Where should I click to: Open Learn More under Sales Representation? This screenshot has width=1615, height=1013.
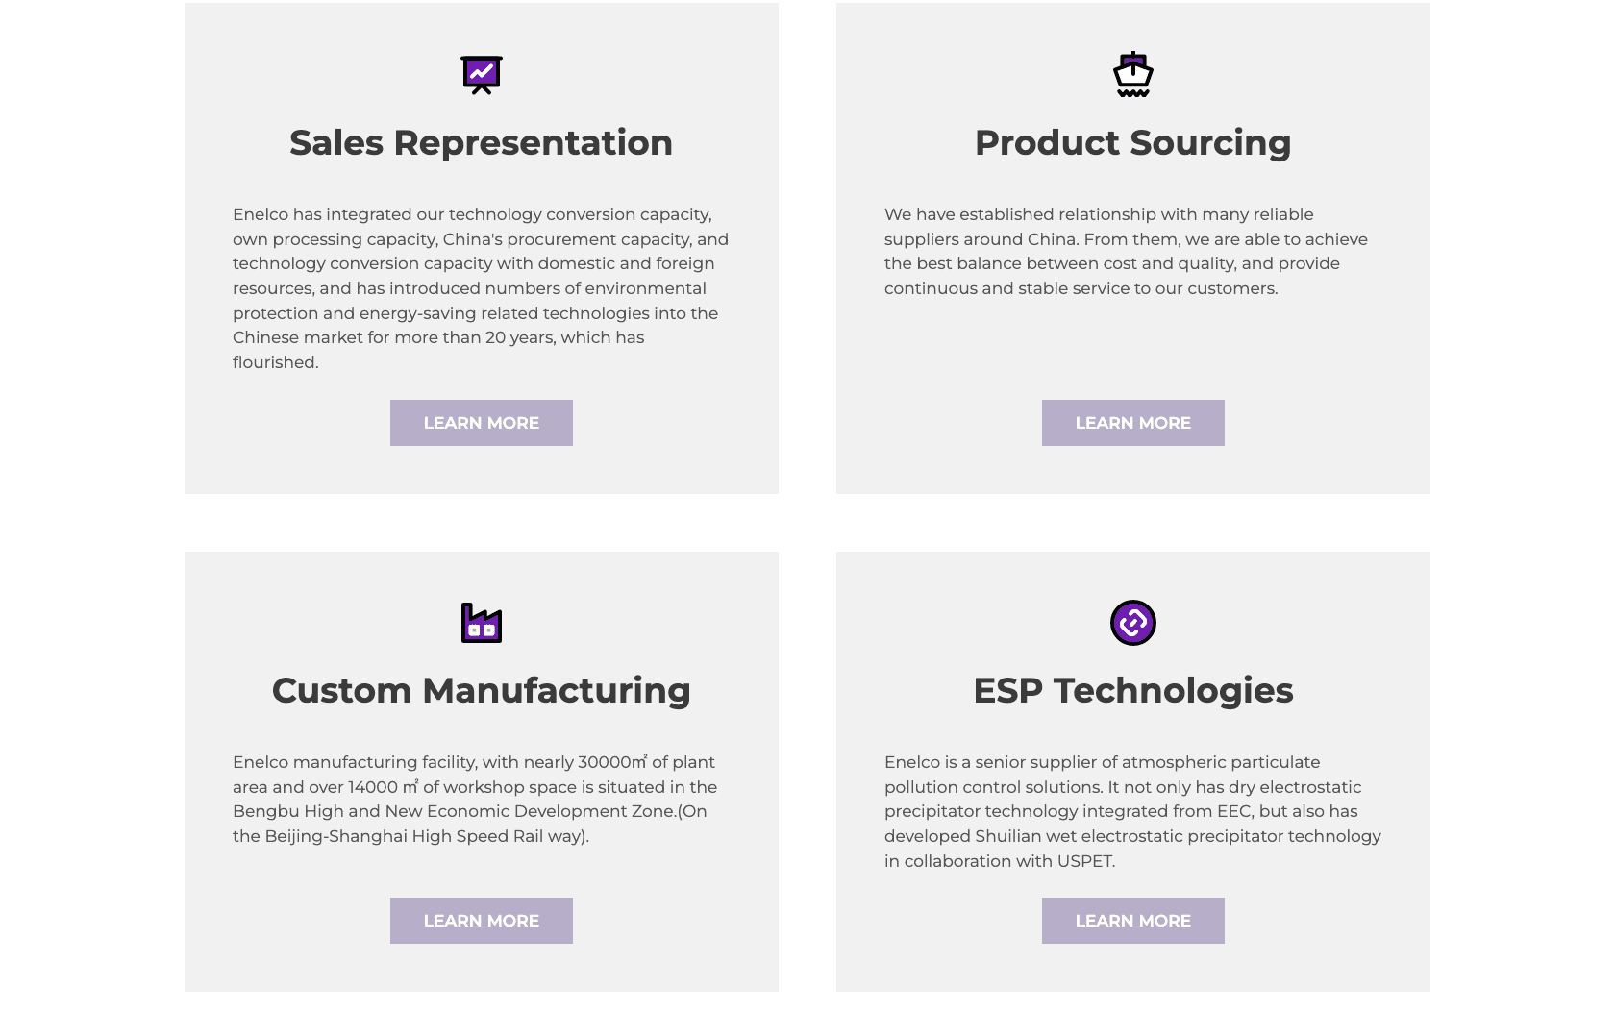click(481, 423)
